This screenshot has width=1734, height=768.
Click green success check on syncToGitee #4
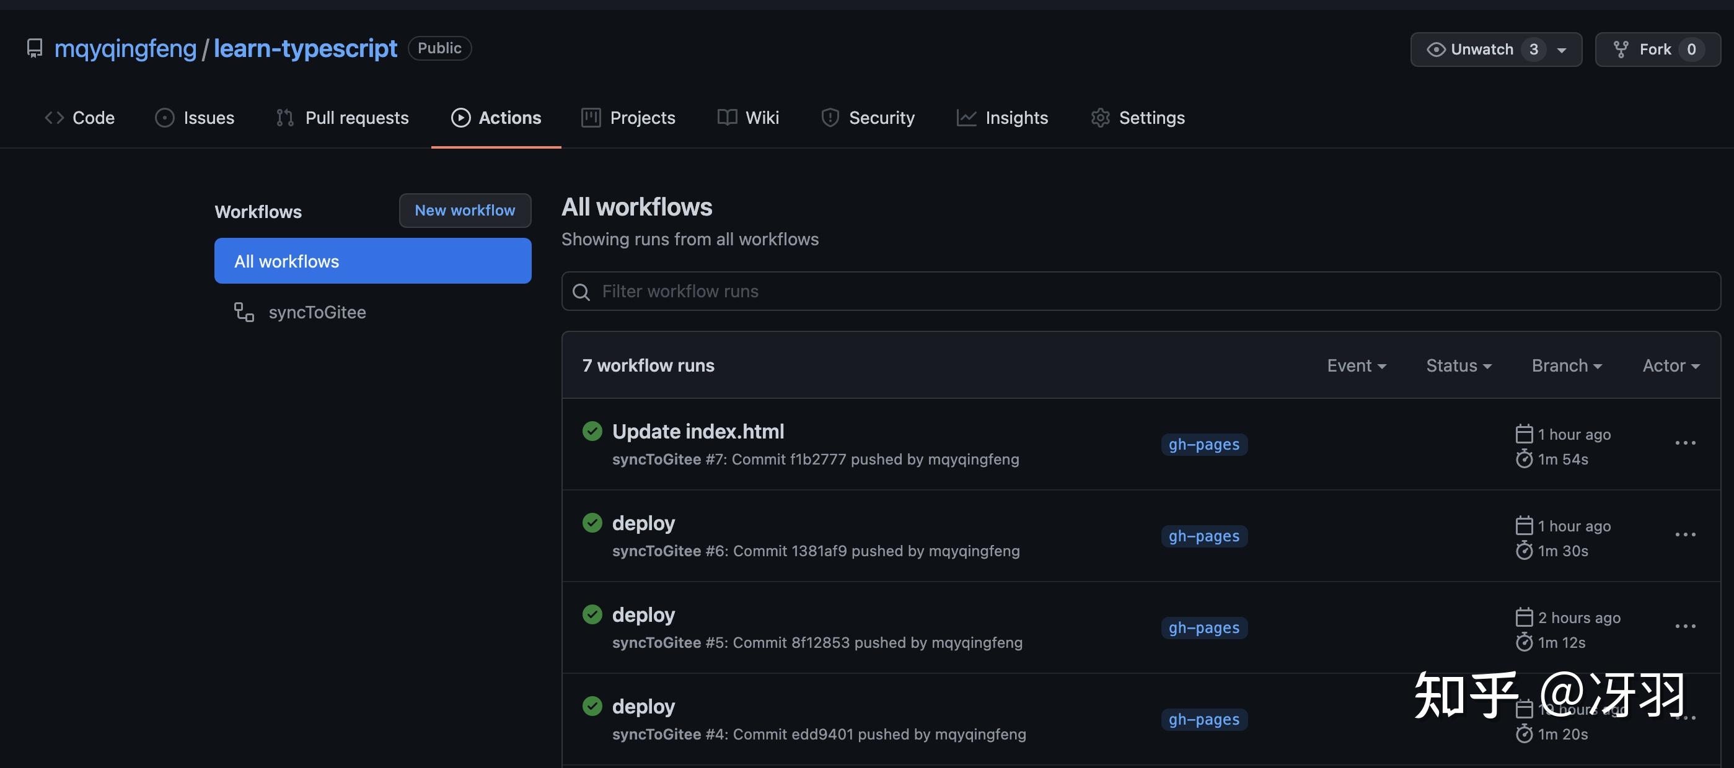tap(592, 705)
